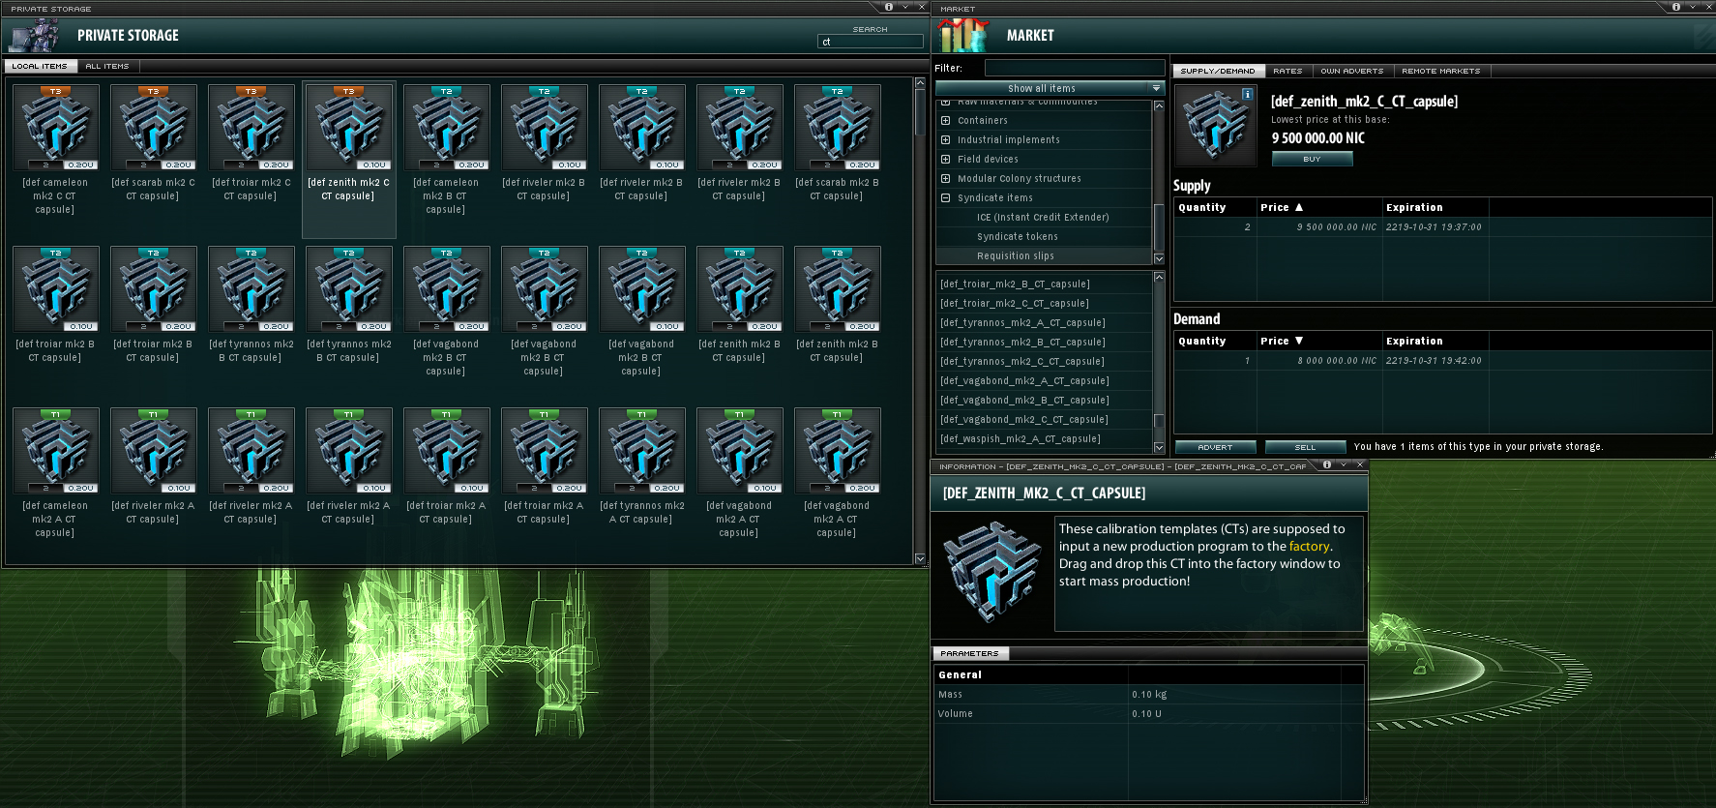Select [def_vagabond_mk2_A_CT_capsule] in market list
The height and width of the screenshot is (808, 1716).
[1044, 381]
